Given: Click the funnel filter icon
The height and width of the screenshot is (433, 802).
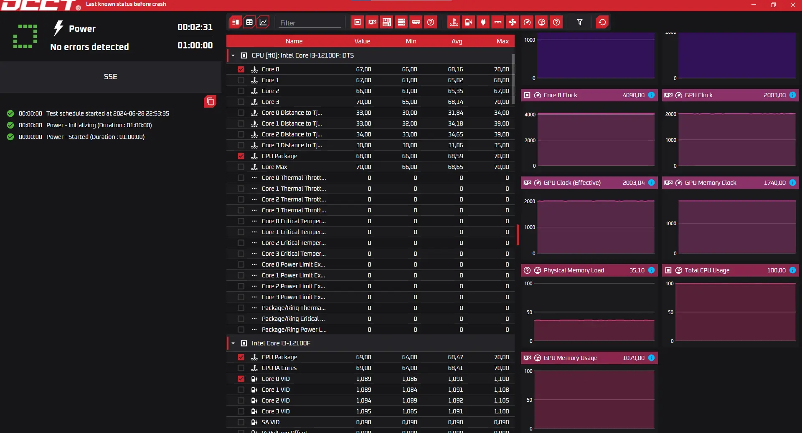Looking at the screenshot, I should 580,22.
